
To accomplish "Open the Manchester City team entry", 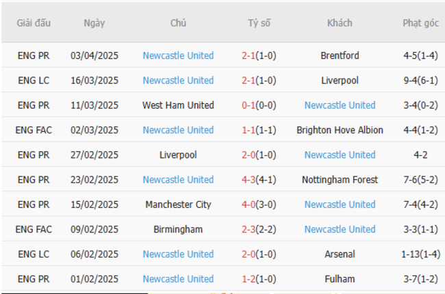I will tap(178, 204).
